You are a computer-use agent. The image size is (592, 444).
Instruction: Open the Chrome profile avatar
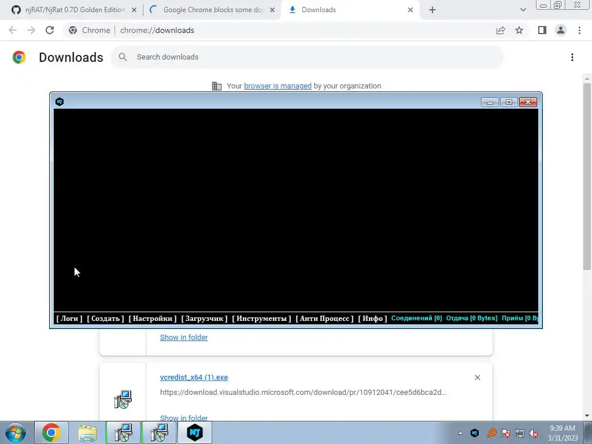(561, 30)
